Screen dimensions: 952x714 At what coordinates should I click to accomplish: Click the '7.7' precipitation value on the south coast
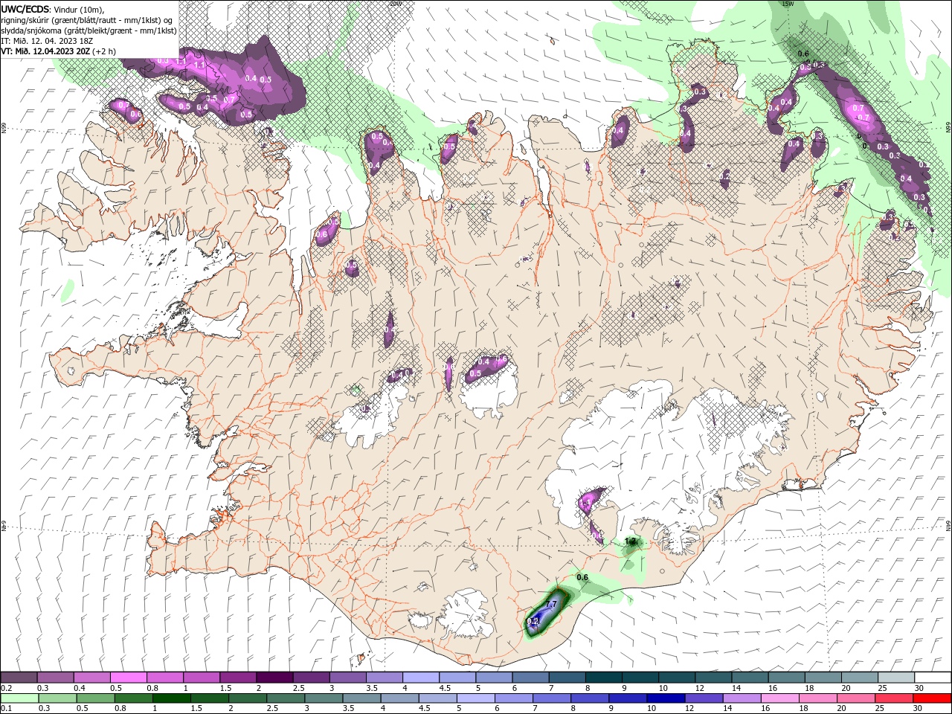(x=551, y=605)
